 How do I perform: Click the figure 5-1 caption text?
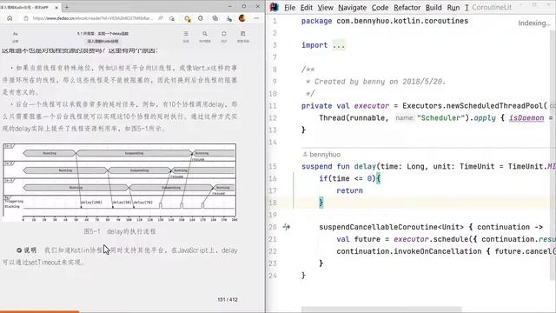point(120,231)
